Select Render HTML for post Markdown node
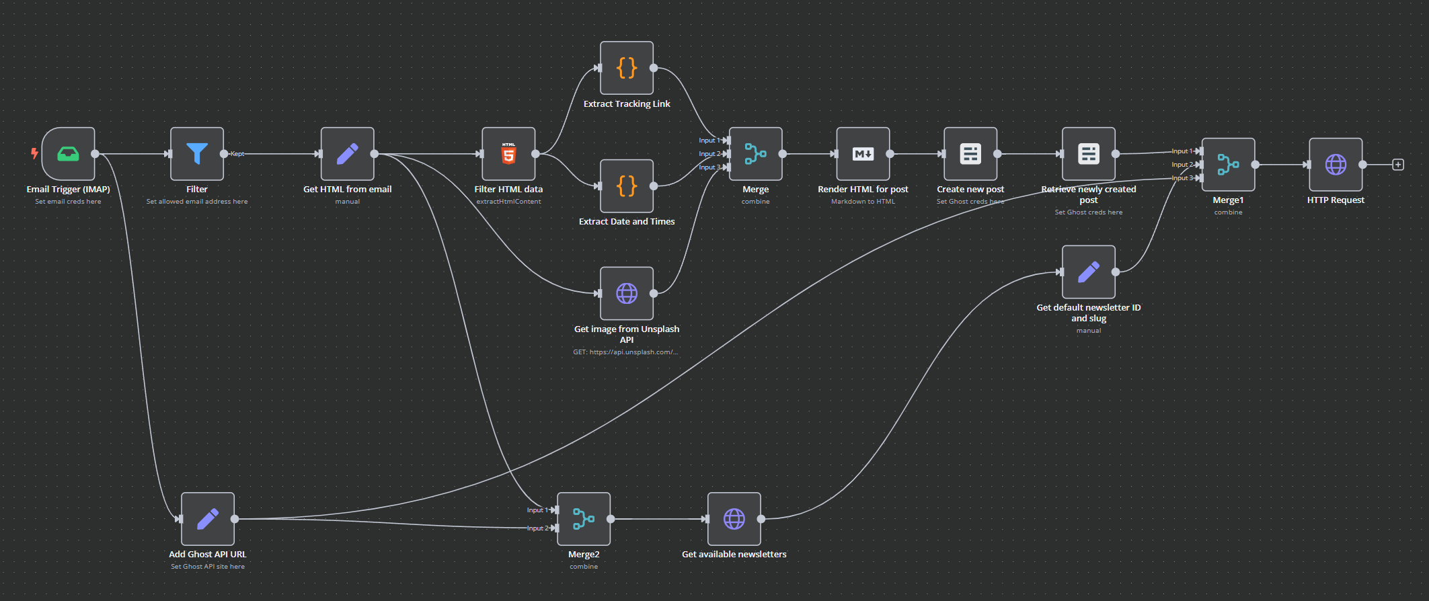1429x601 pixels. pos(863,154)
